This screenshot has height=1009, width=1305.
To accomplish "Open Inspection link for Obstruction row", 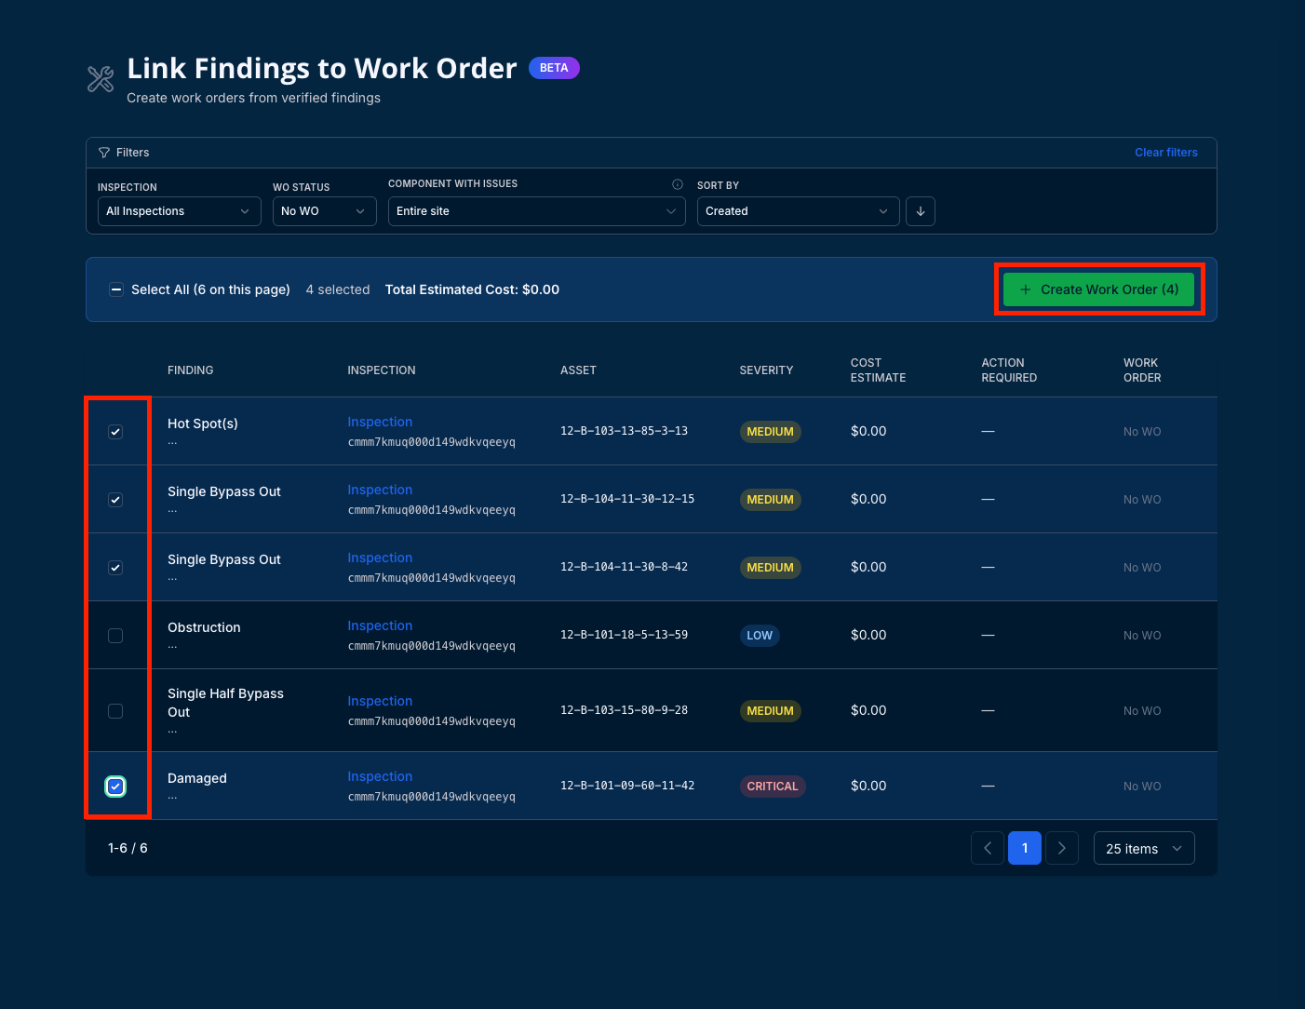I will click(380, 626).
